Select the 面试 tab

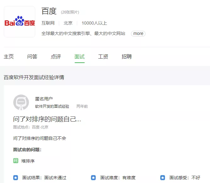(80, 56)
